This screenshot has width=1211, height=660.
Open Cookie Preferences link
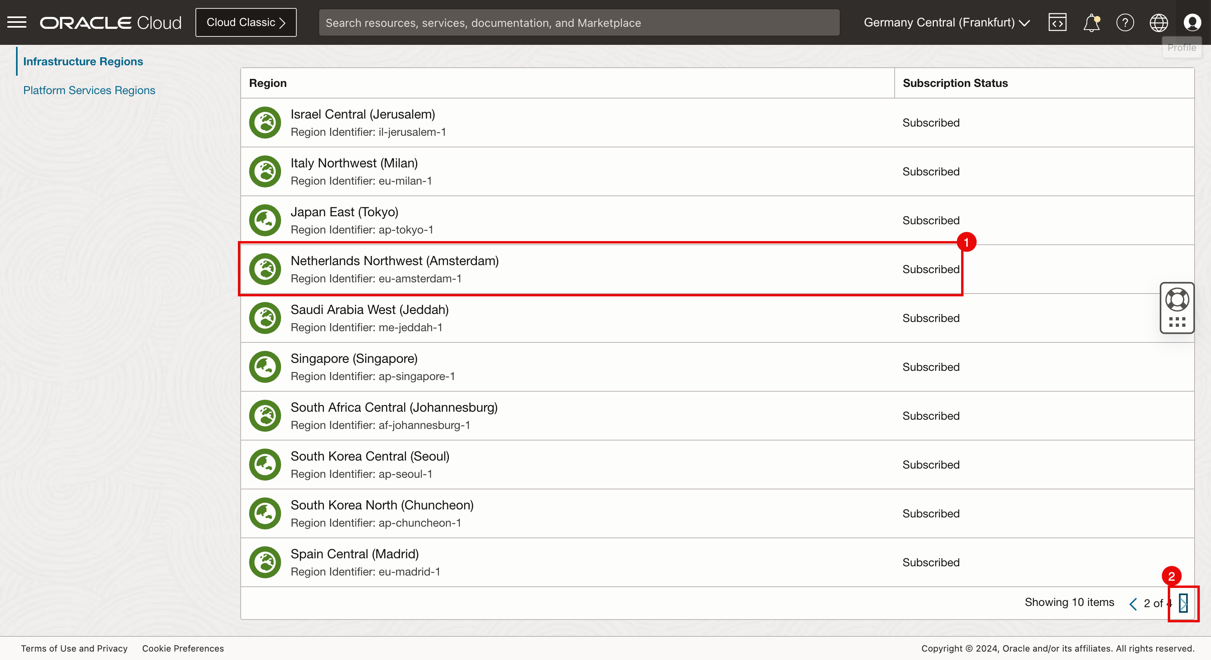(183, 648)
